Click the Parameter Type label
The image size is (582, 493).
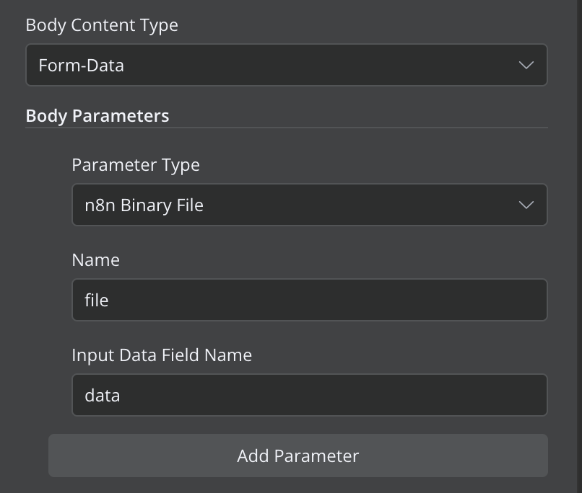136,165
